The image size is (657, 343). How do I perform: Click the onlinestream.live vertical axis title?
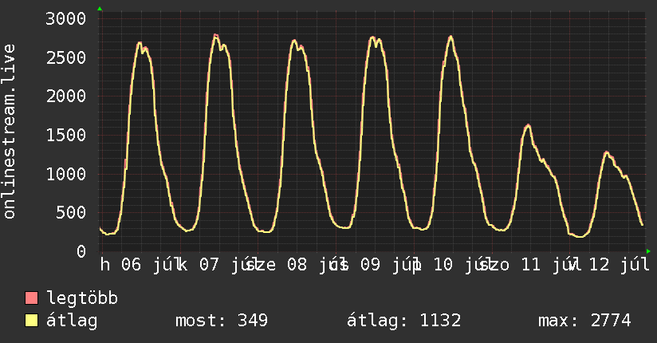click(10, 132)
